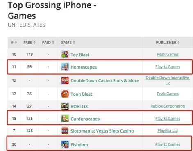Open the Roblox Corporation publisher link

(168, 106)
